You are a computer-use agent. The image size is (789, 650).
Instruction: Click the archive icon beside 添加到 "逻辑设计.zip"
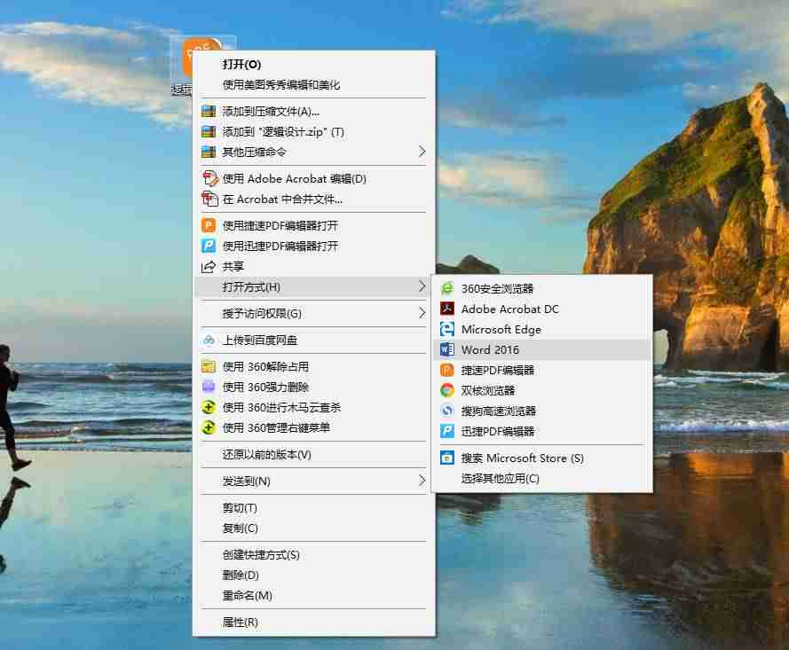(x=209, y=132)
